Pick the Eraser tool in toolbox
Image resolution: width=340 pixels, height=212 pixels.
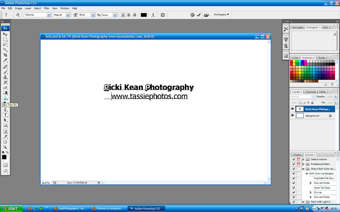5,88
